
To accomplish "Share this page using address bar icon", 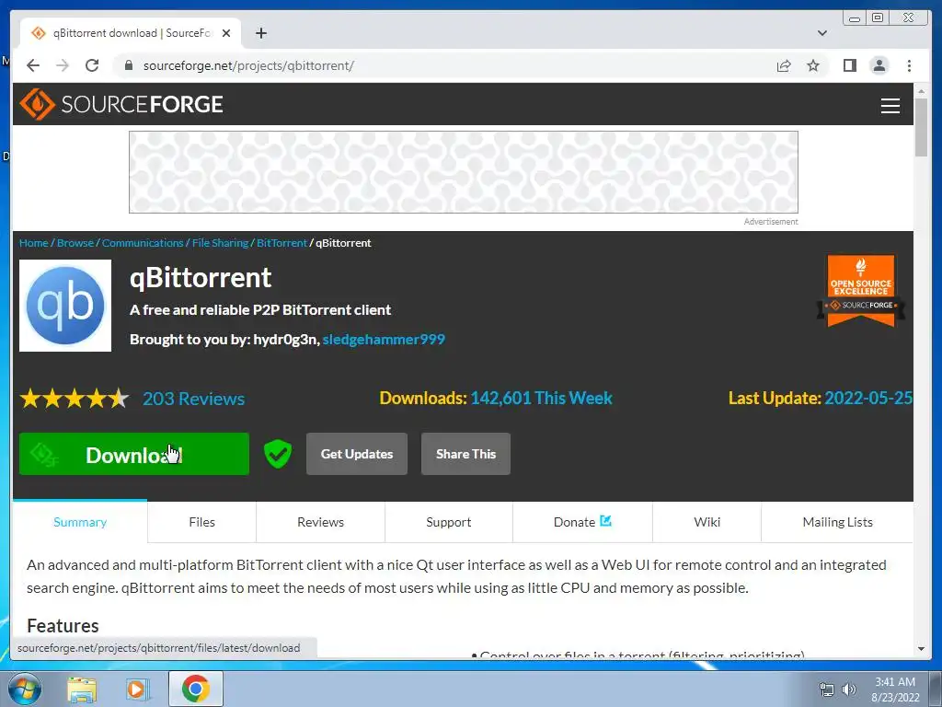I will click(x=784, y=65).
